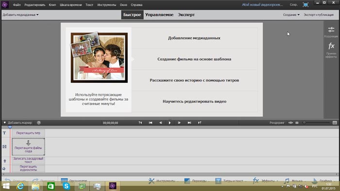The width and height of the screenshot is (340, 191).
Task: Open the Редактировать menu
Action: [34, 5]
